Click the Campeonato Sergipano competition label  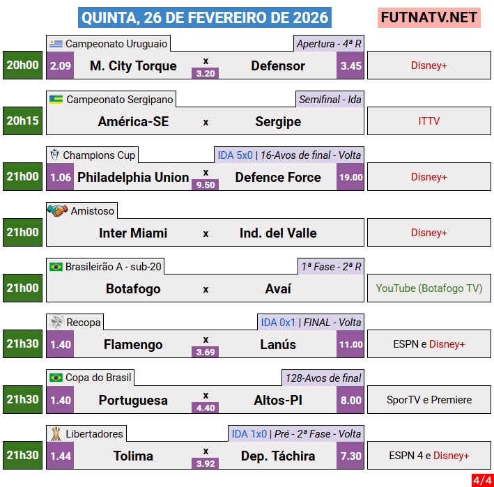(119, 100)
